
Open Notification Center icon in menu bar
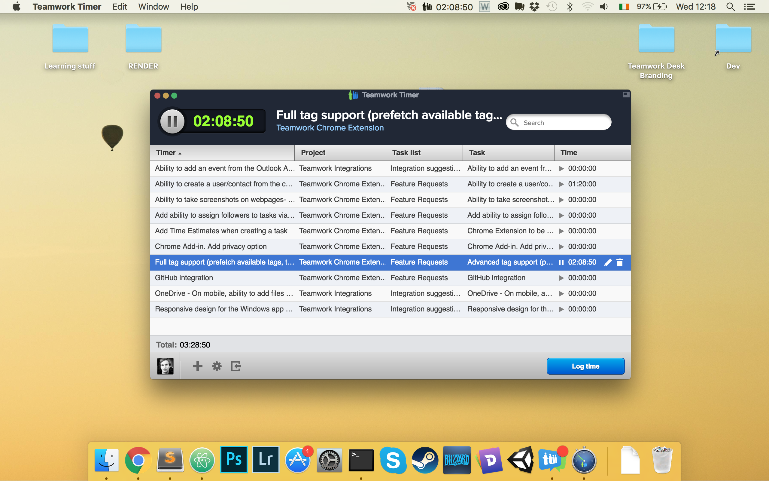[749, 7]
